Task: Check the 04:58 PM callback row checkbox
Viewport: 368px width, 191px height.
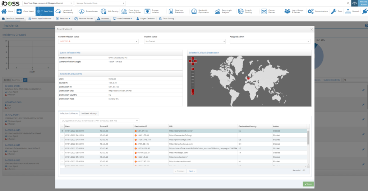Action: (62, 144)
